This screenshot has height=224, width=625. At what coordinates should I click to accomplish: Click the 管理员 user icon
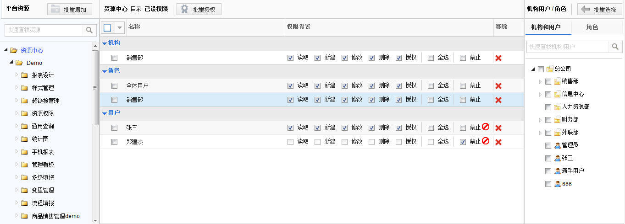558,145
